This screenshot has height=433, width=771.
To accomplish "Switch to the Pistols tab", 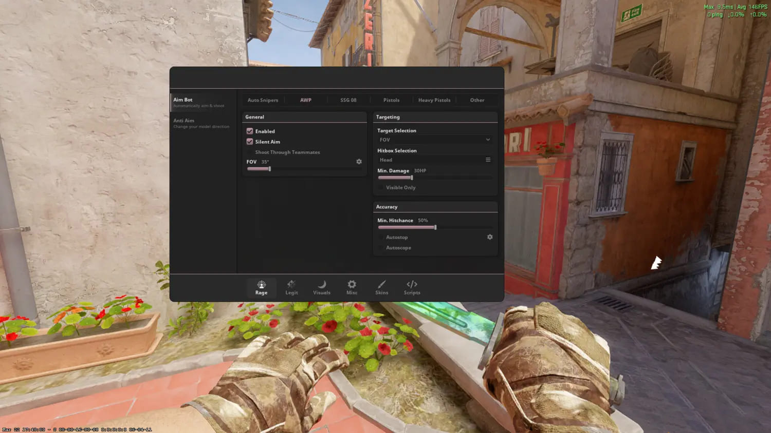I will coord(391,100).
